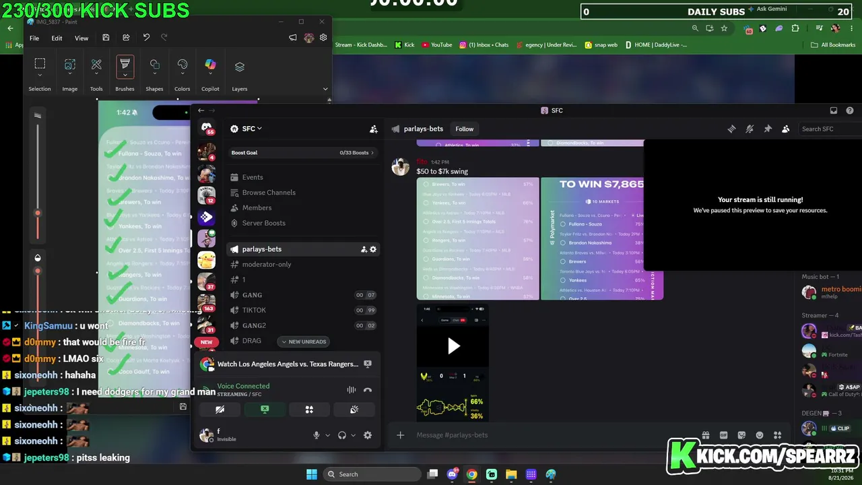Open the parlays-bets channel

pos(302,249)
